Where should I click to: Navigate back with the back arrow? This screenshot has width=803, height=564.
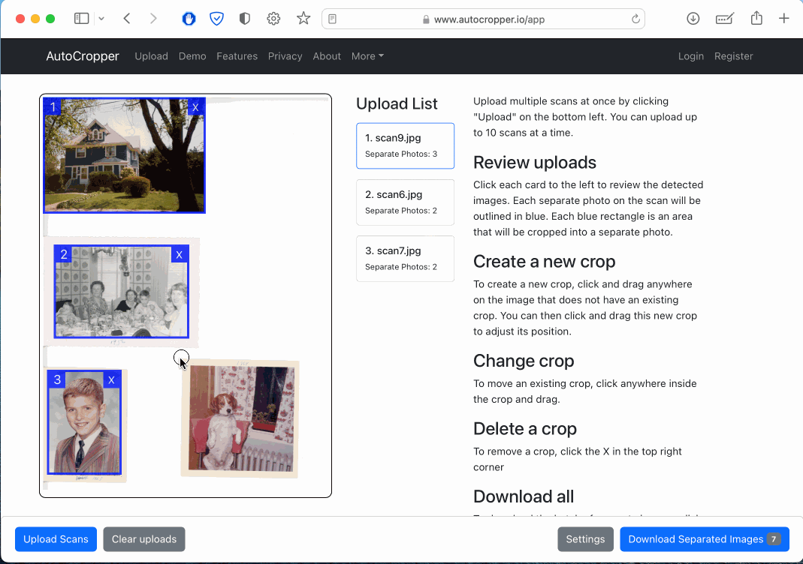(127, 18)
